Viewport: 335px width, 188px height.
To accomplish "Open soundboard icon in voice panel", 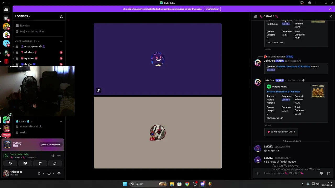I will (x=55, y=163).
